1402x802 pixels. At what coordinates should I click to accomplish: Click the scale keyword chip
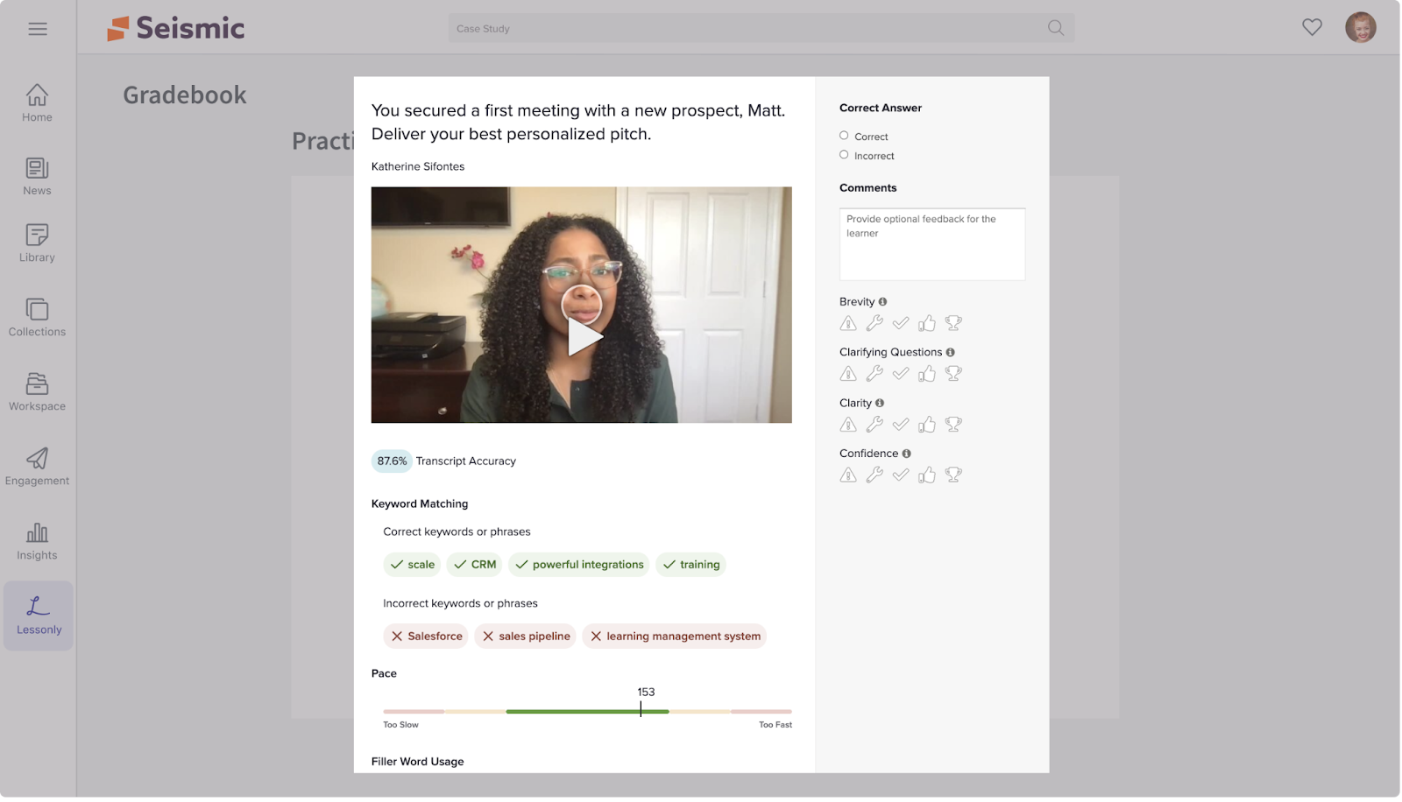(413, 566)
